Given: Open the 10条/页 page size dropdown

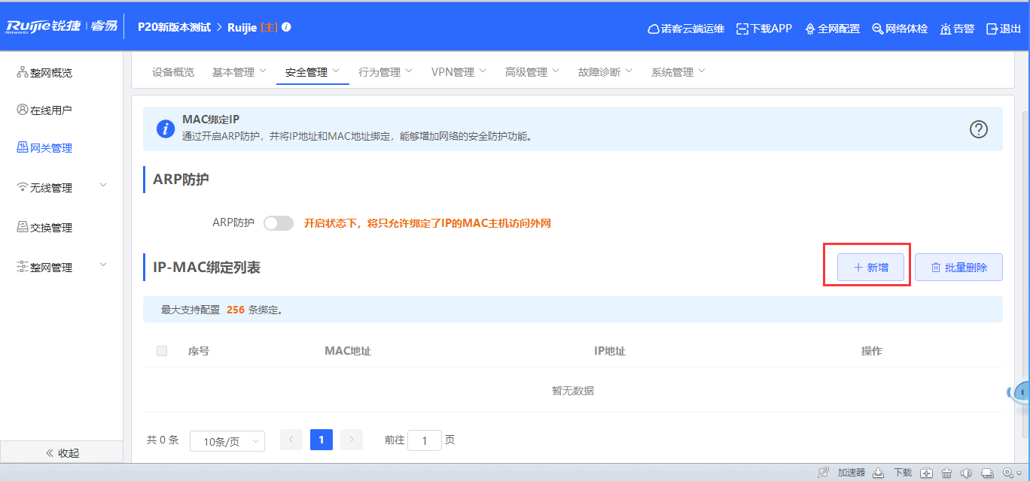Looking at the screenshot, I should point(227,441).
